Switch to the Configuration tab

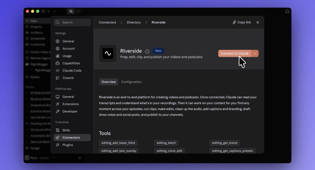pos(131,82)
